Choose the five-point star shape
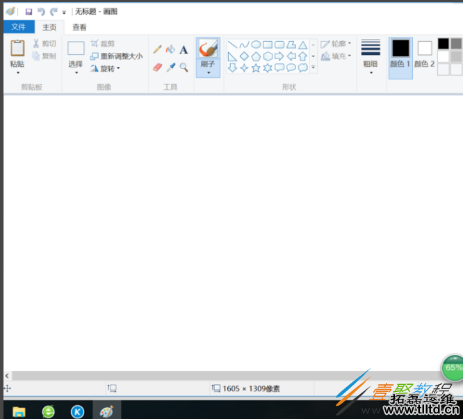This screenshot has height=419, width=463. 256,68
